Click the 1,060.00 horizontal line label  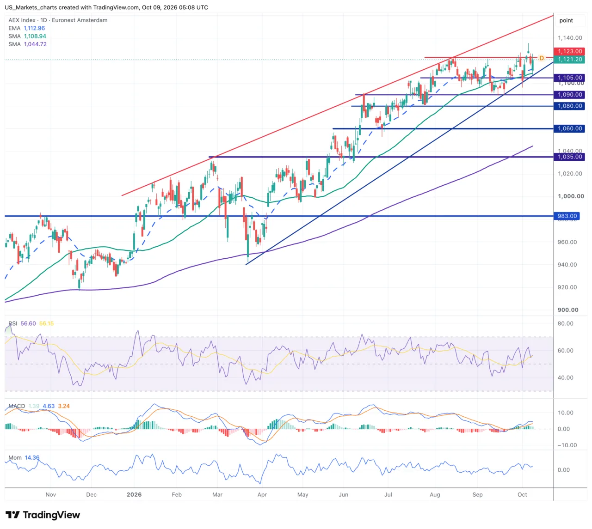coord(569,128)
